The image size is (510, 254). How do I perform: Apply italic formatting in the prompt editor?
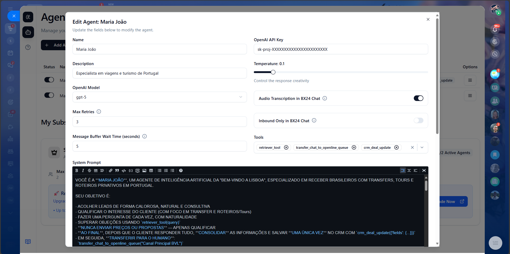83,171
